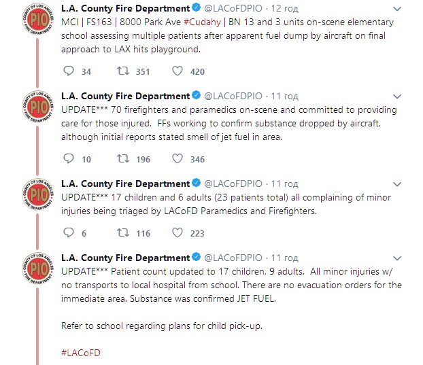Open the #LACoFD hashtag
Image resolution: width=423 pixels, height=365 pixels.
pyautogui.click(x=81, y=353)
